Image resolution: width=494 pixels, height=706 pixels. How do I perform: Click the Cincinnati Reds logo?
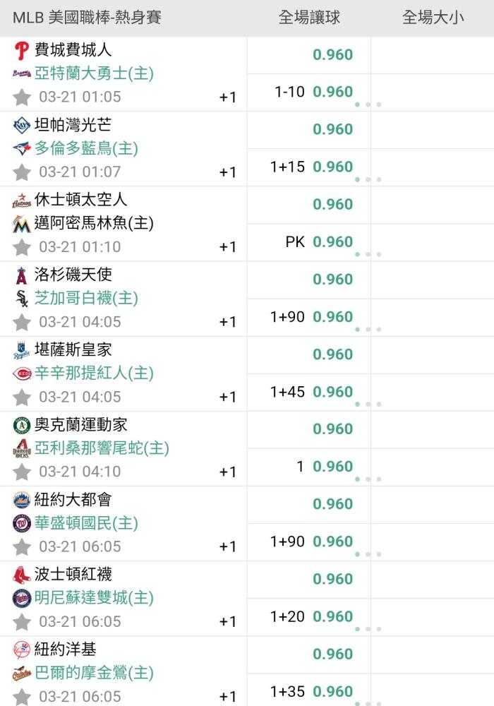tap(22, 373)
